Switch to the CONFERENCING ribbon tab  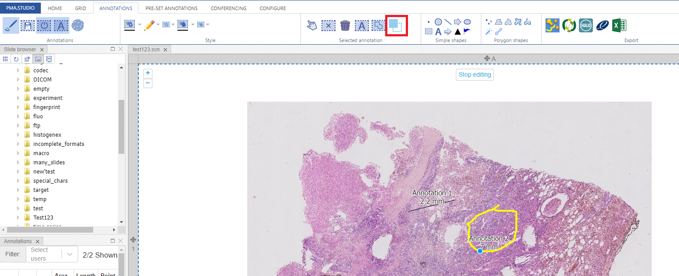point(228,8)
